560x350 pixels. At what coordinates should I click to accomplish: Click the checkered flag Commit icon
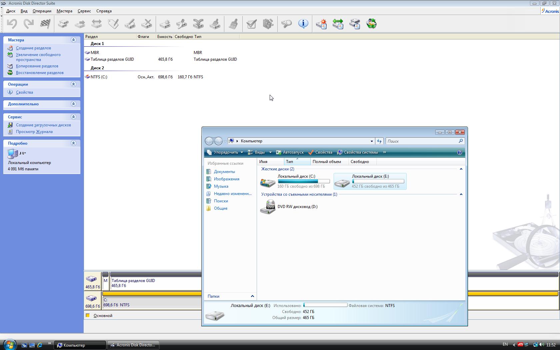pos(45,24)
